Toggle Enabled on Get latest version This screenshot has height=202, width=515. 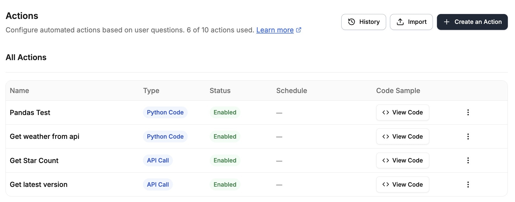[x=225, y=184]
